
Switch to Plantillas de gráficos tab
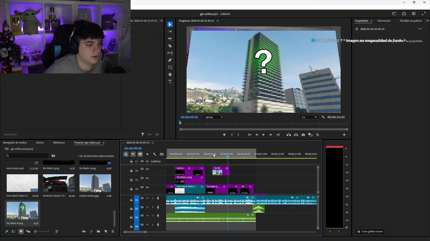point(411,21)
